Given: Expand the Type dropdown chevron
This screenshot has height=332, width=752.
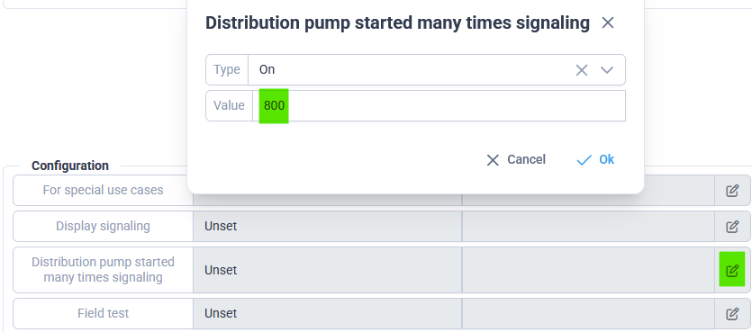Looking at the screenshot, I should [607, 70].
